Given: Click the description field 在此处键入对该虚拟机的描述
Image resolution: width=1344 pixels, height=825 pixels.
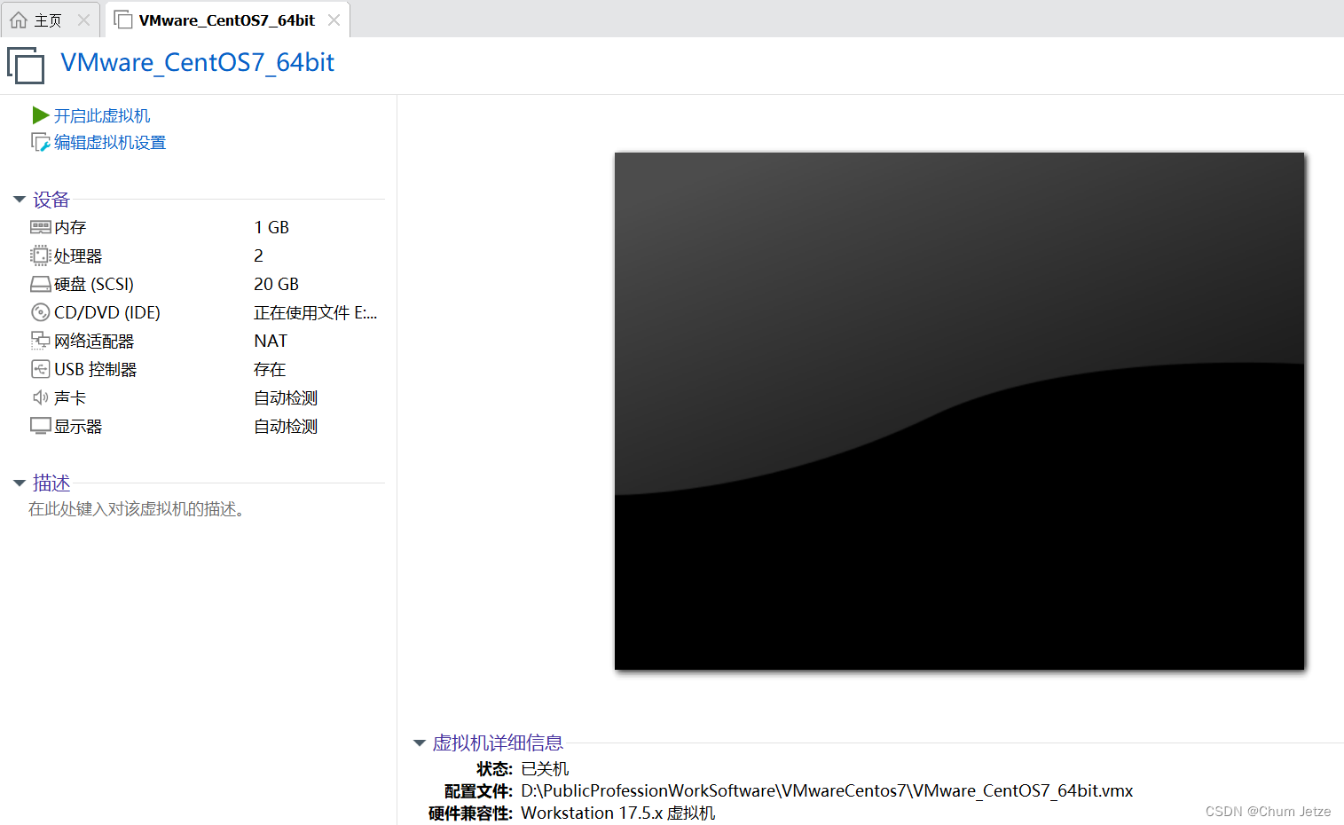Looking at the screenshot, I should [137, 509].
